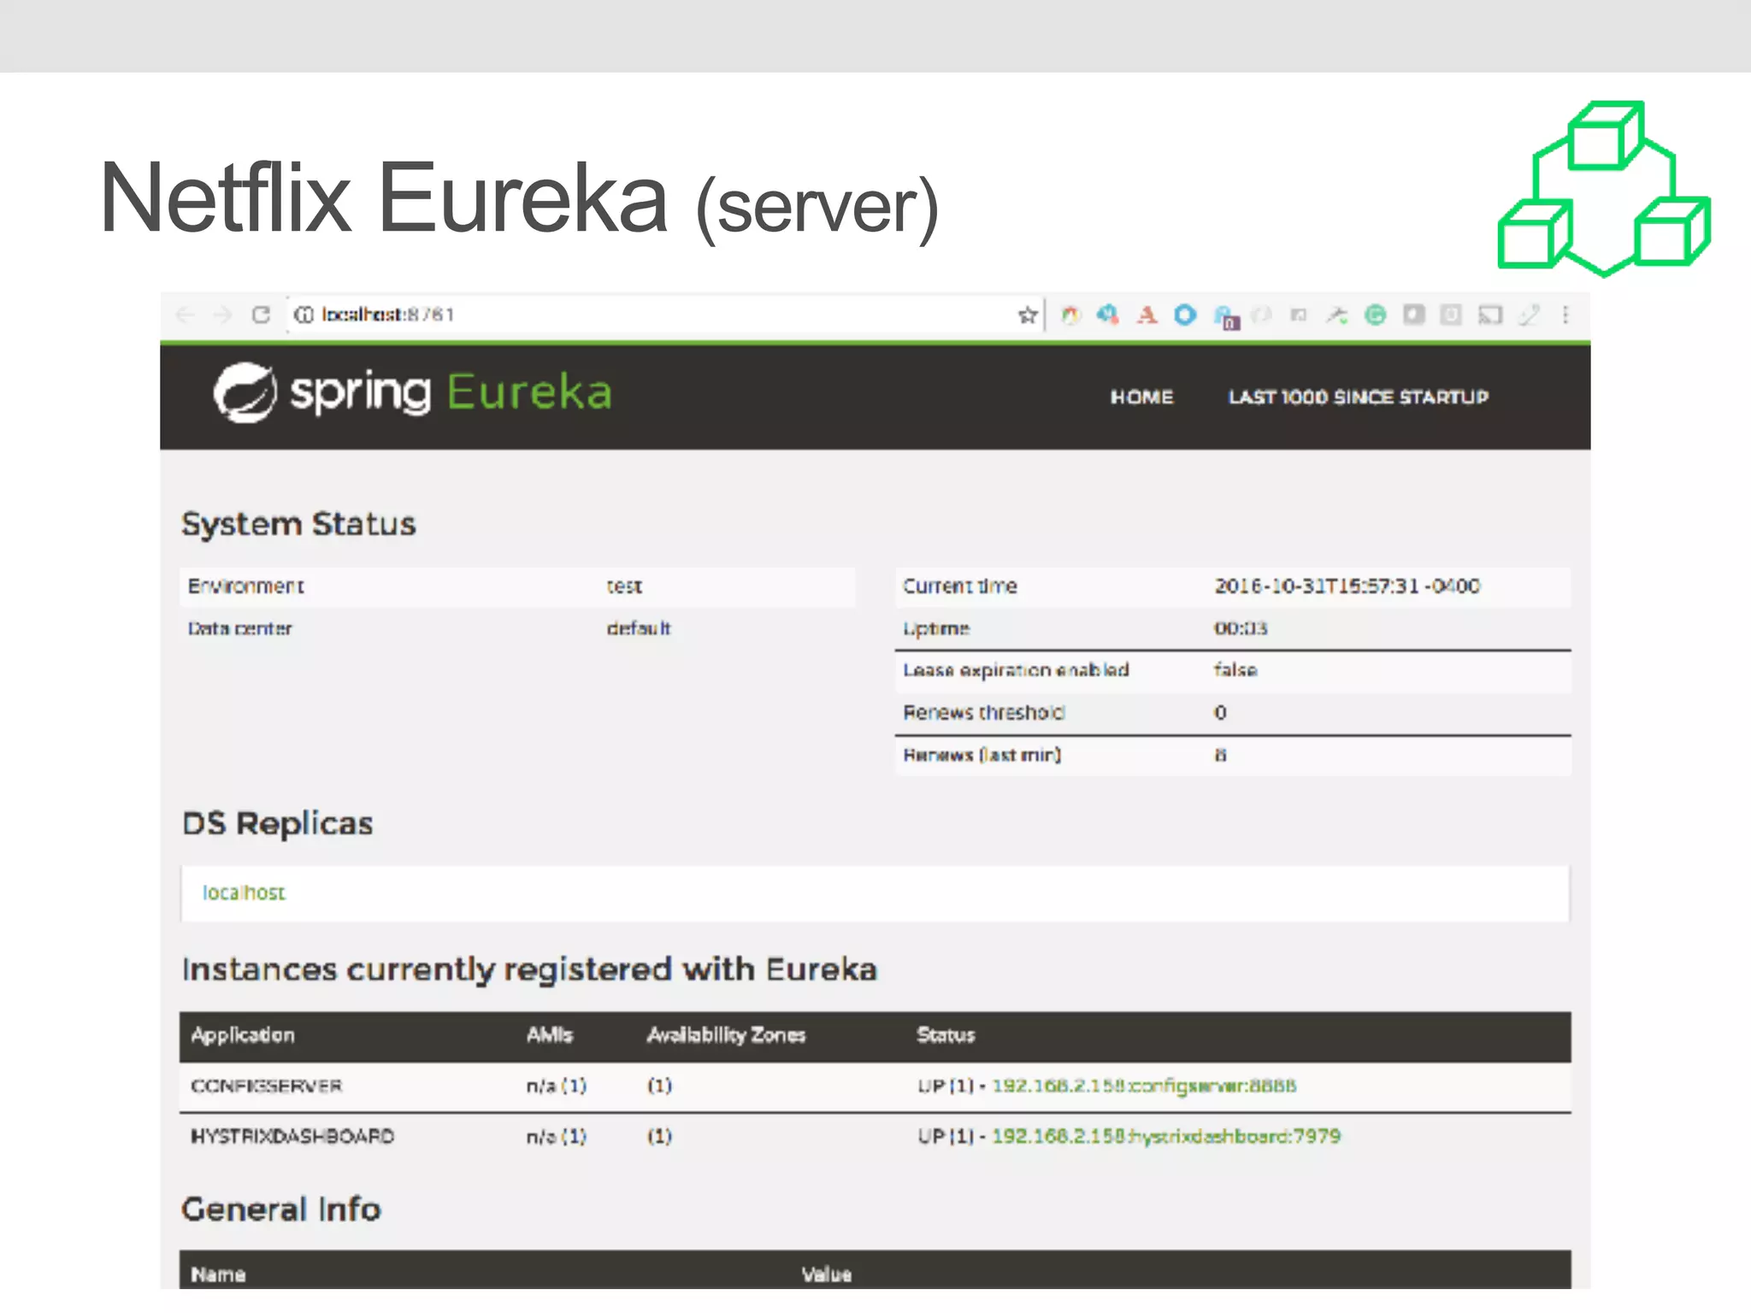Click the site info icon before the URL
The width and height of the screenshot is (1751, 1313).
304,315
